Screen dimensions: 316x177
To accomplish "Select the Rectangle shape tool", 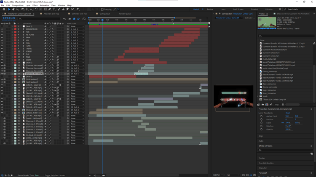I will (46, 9).
